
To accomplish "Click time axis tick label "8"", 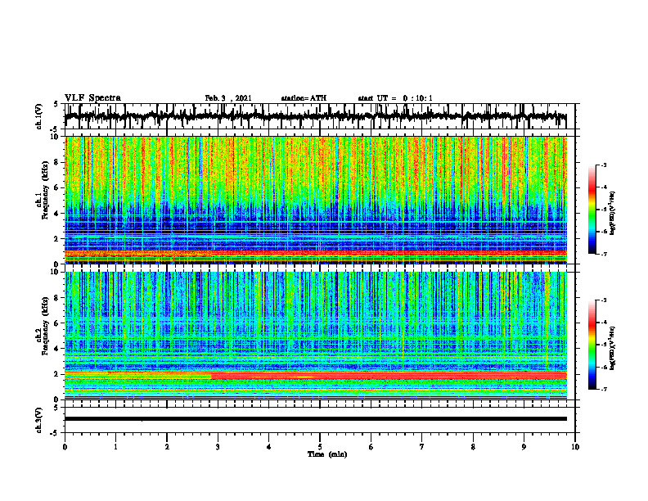I will click(x=473, y=447).
